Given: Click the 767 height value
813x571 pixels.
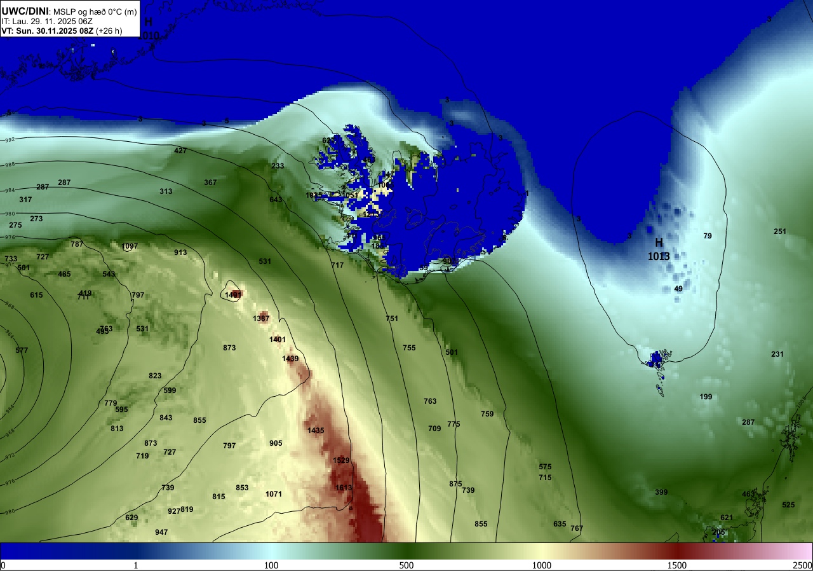Looking at the screenshot, I should pyautogui.click(x=577, y=528).
